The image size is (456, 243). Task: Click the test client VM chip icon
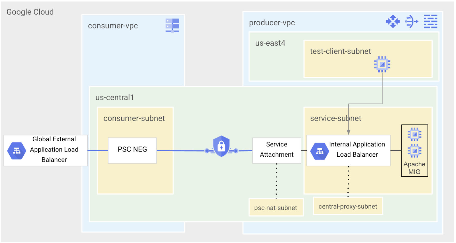pyautogui.click(x=382, y=64)
